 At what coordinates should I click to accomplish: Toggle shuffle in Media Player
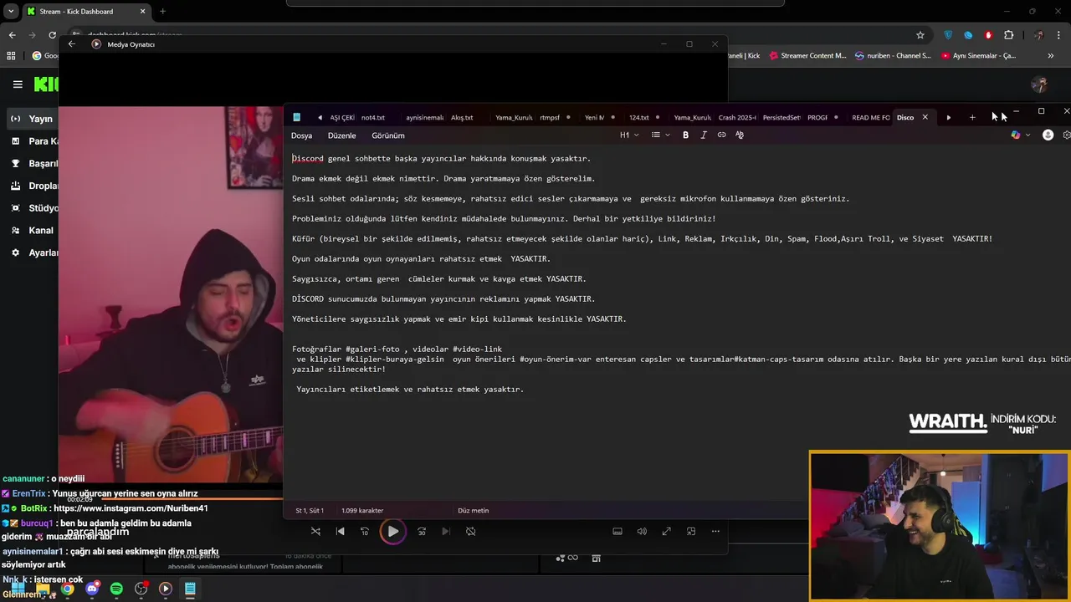click(x=315, y=531)
